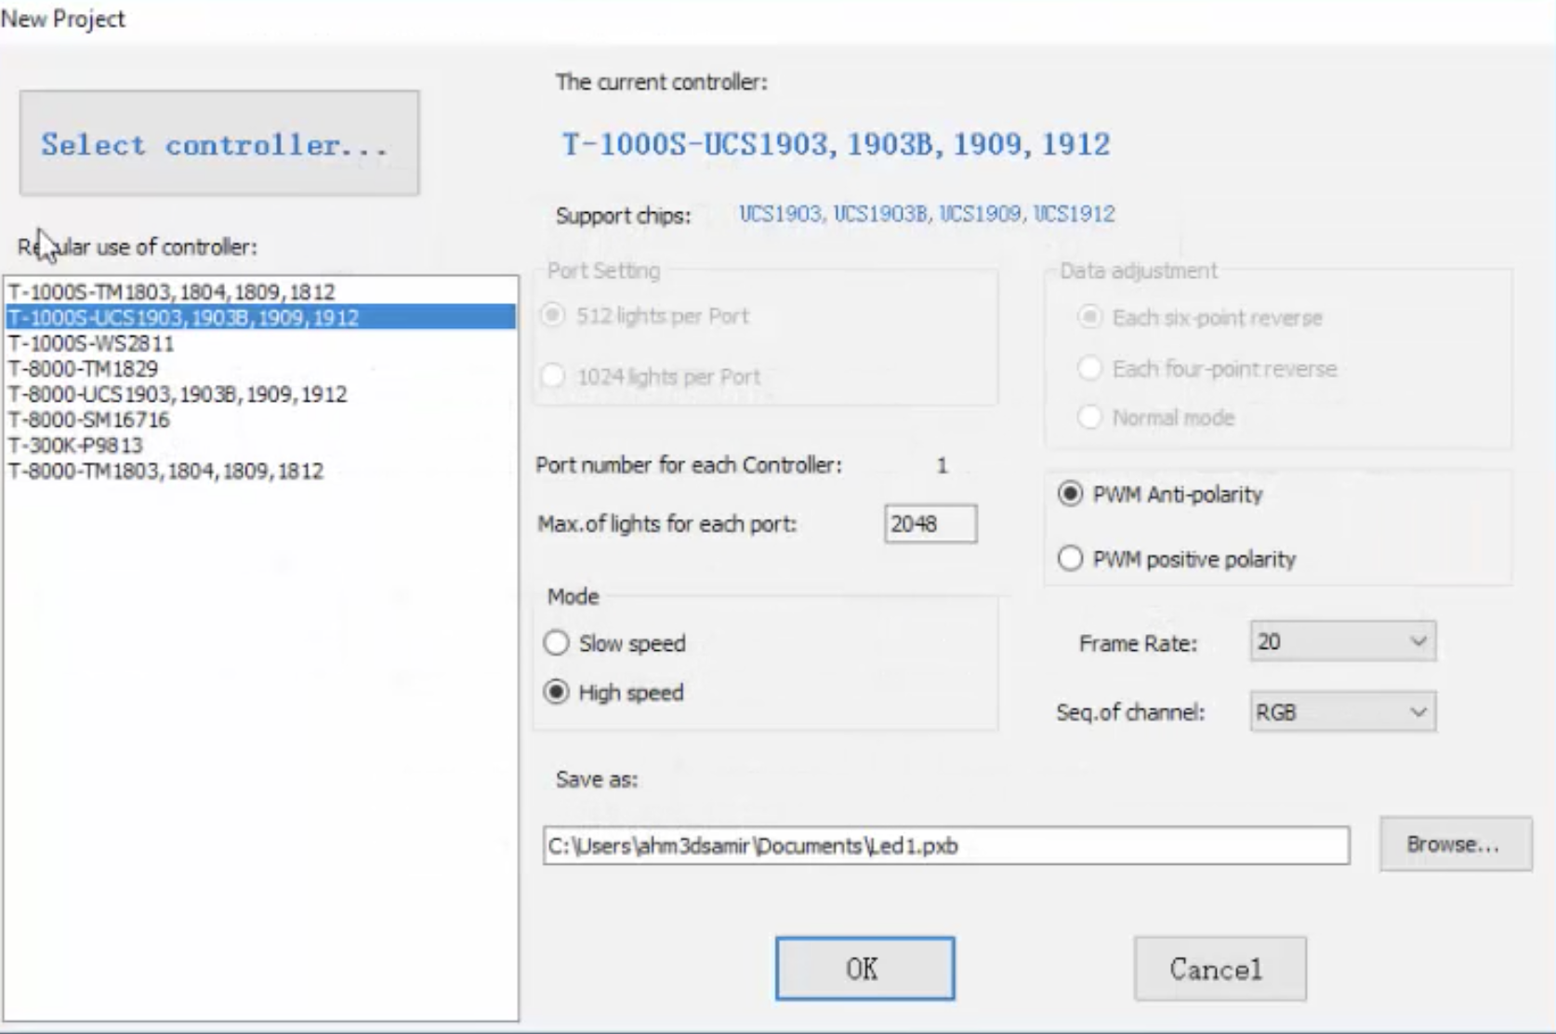Click the Save as file path field
The height and width of the screenshot is (1034, 1556).
pyautogui.click(x=946, y=845)
